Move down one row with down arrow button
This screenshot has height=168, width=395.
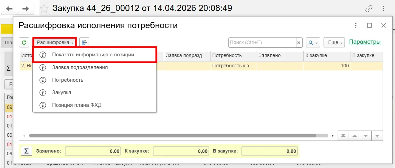point(366,135)
